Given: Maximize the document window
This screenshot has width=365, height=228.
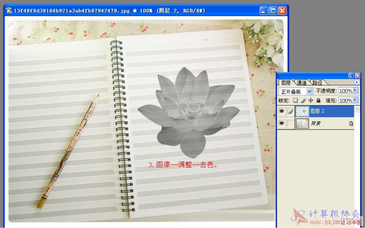Looking at the screenshot, I should [x=273, y=11].
